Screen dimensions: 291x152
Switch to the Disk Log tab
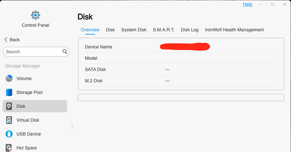(190, 30)
